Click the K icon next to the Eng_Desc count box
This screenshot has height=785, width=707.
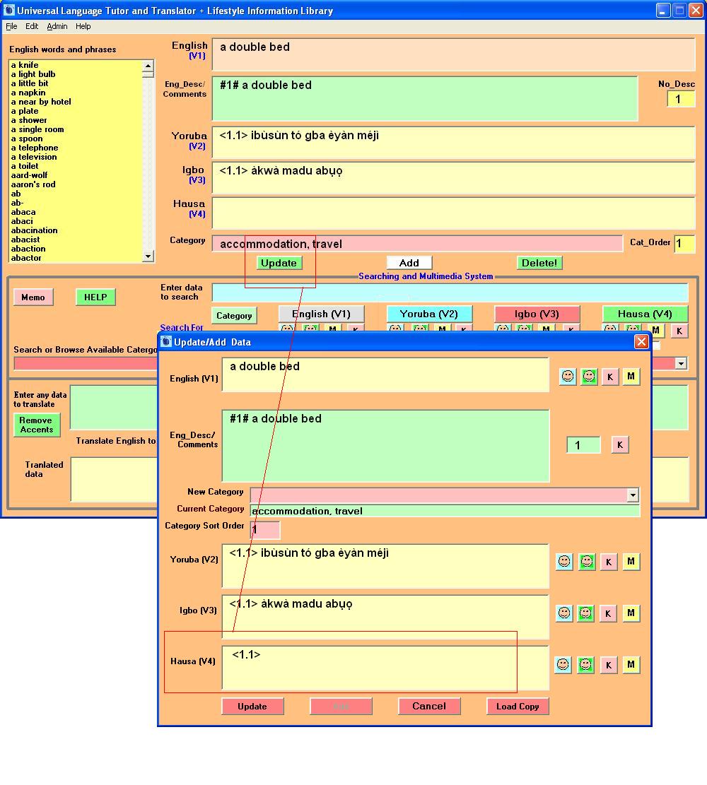(x=619, y=444)
